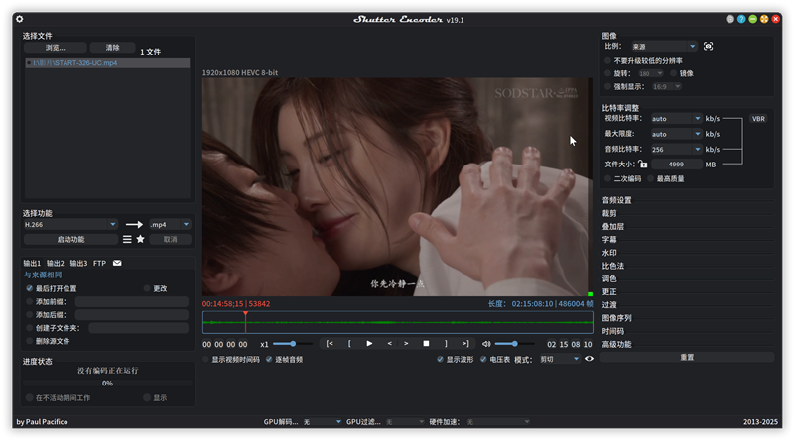Enable the 镜像 mirror checkbox
Viewport: 794px width, 440px height.
coord(674,73)
